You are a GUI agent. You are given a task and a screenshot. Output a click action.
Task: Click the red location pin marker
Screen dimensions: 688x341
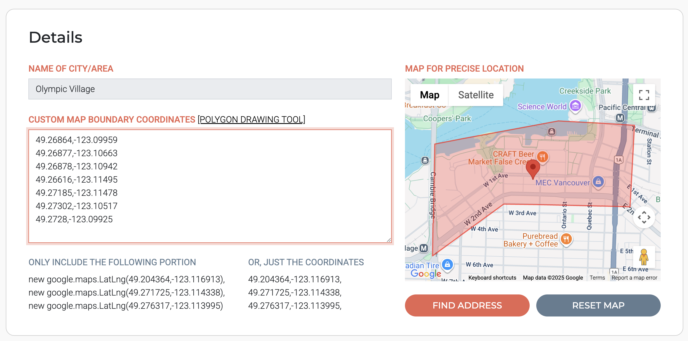tap(533, 169)
